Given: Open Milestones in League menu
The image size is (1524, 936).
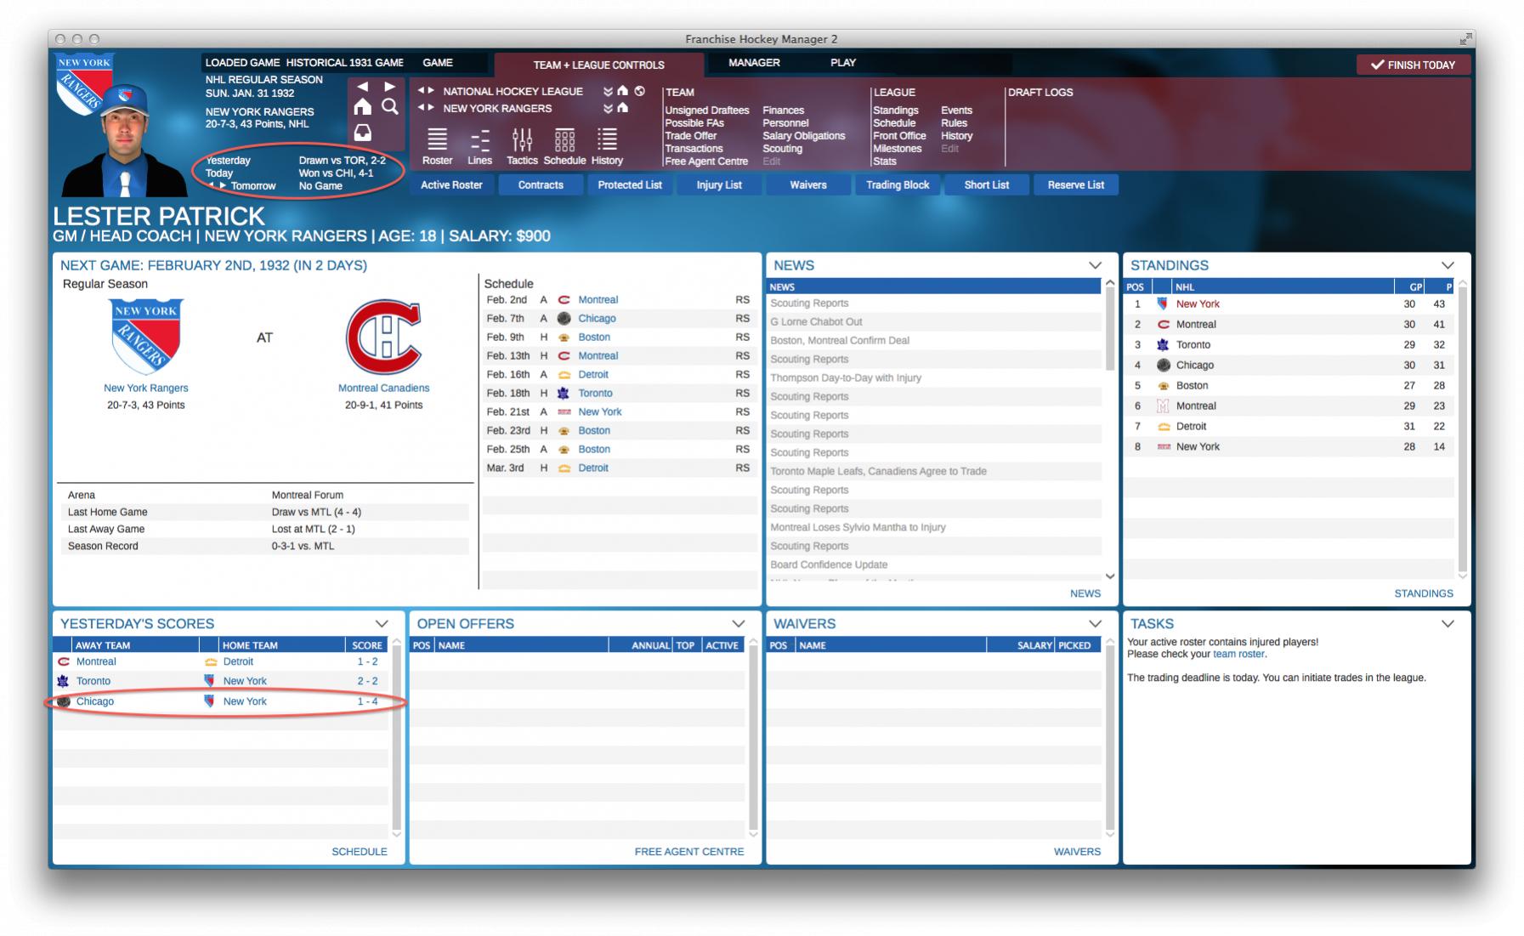Looking at the screenshot, I should click(x=897, y=149).
